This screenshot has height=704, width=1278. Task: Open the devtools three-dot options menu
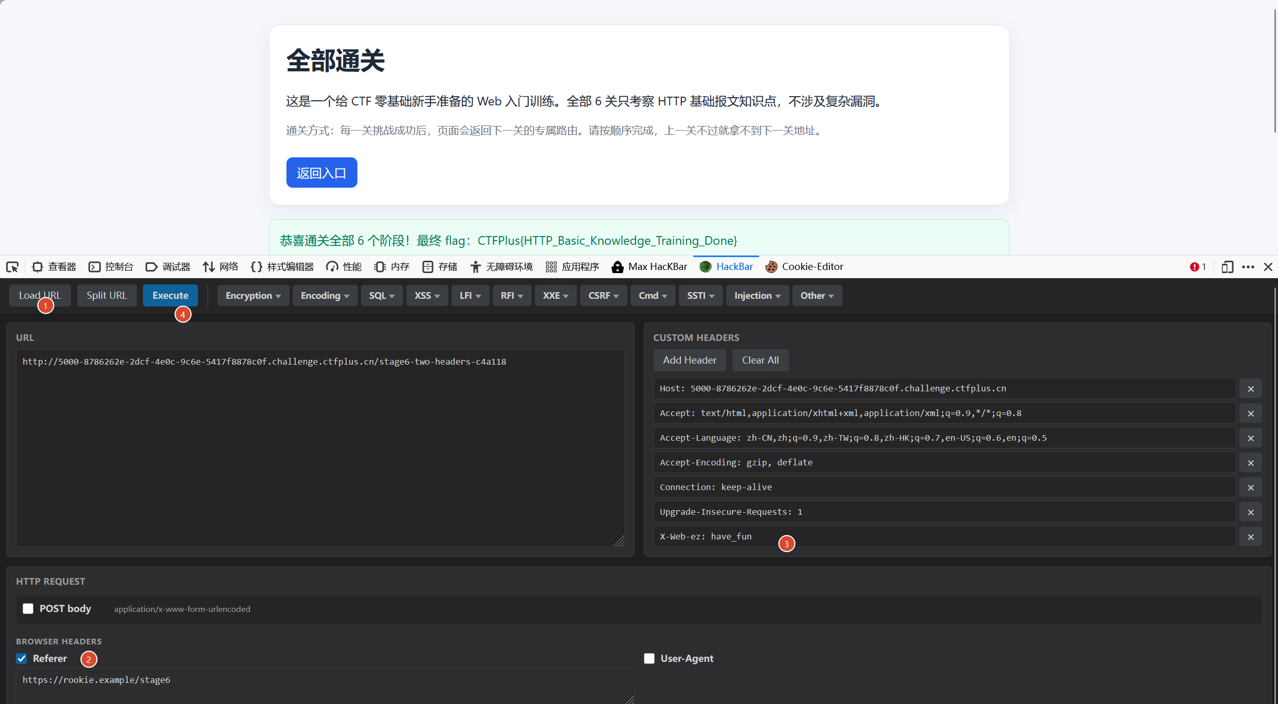click(1248, 267)
